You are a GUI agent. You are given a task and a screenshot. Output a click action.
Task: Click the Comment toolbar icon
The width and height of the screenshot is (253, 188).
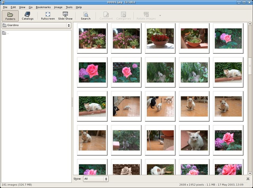(x=106, y=16)
